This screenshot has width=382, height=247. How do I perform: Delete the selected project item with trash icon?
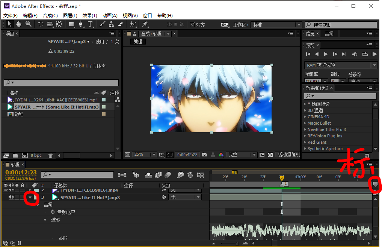[50, 156]
